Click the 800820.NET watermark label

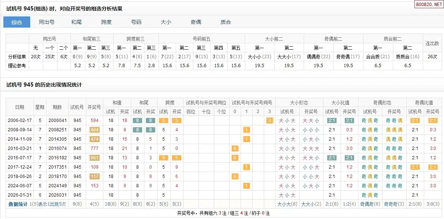429,5
